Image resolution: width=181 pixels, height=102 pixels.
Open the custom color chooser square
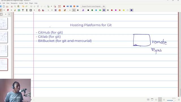pyautogui.click(x=132, y=10)
